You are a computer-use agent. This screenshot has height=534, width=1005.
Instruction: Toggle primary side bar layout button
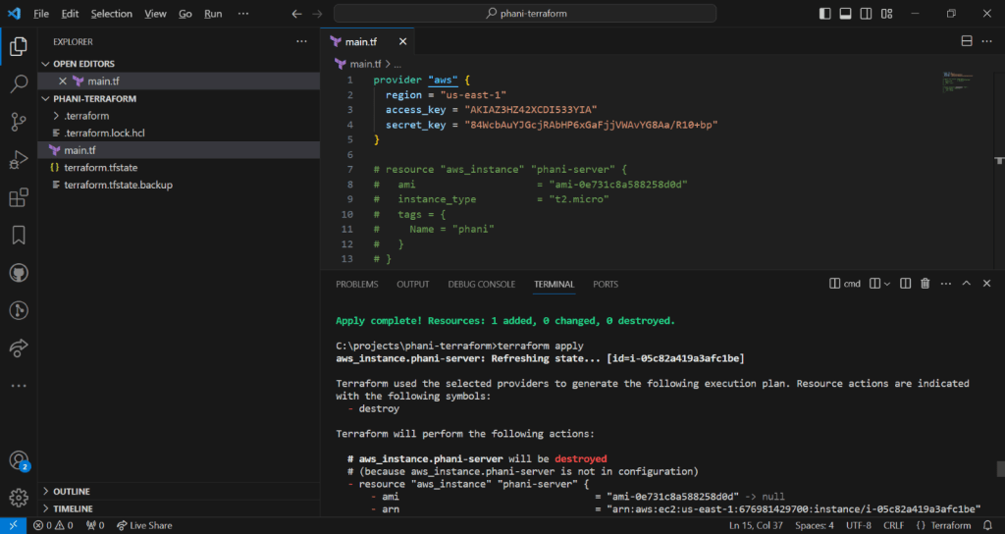pos(823,14)
